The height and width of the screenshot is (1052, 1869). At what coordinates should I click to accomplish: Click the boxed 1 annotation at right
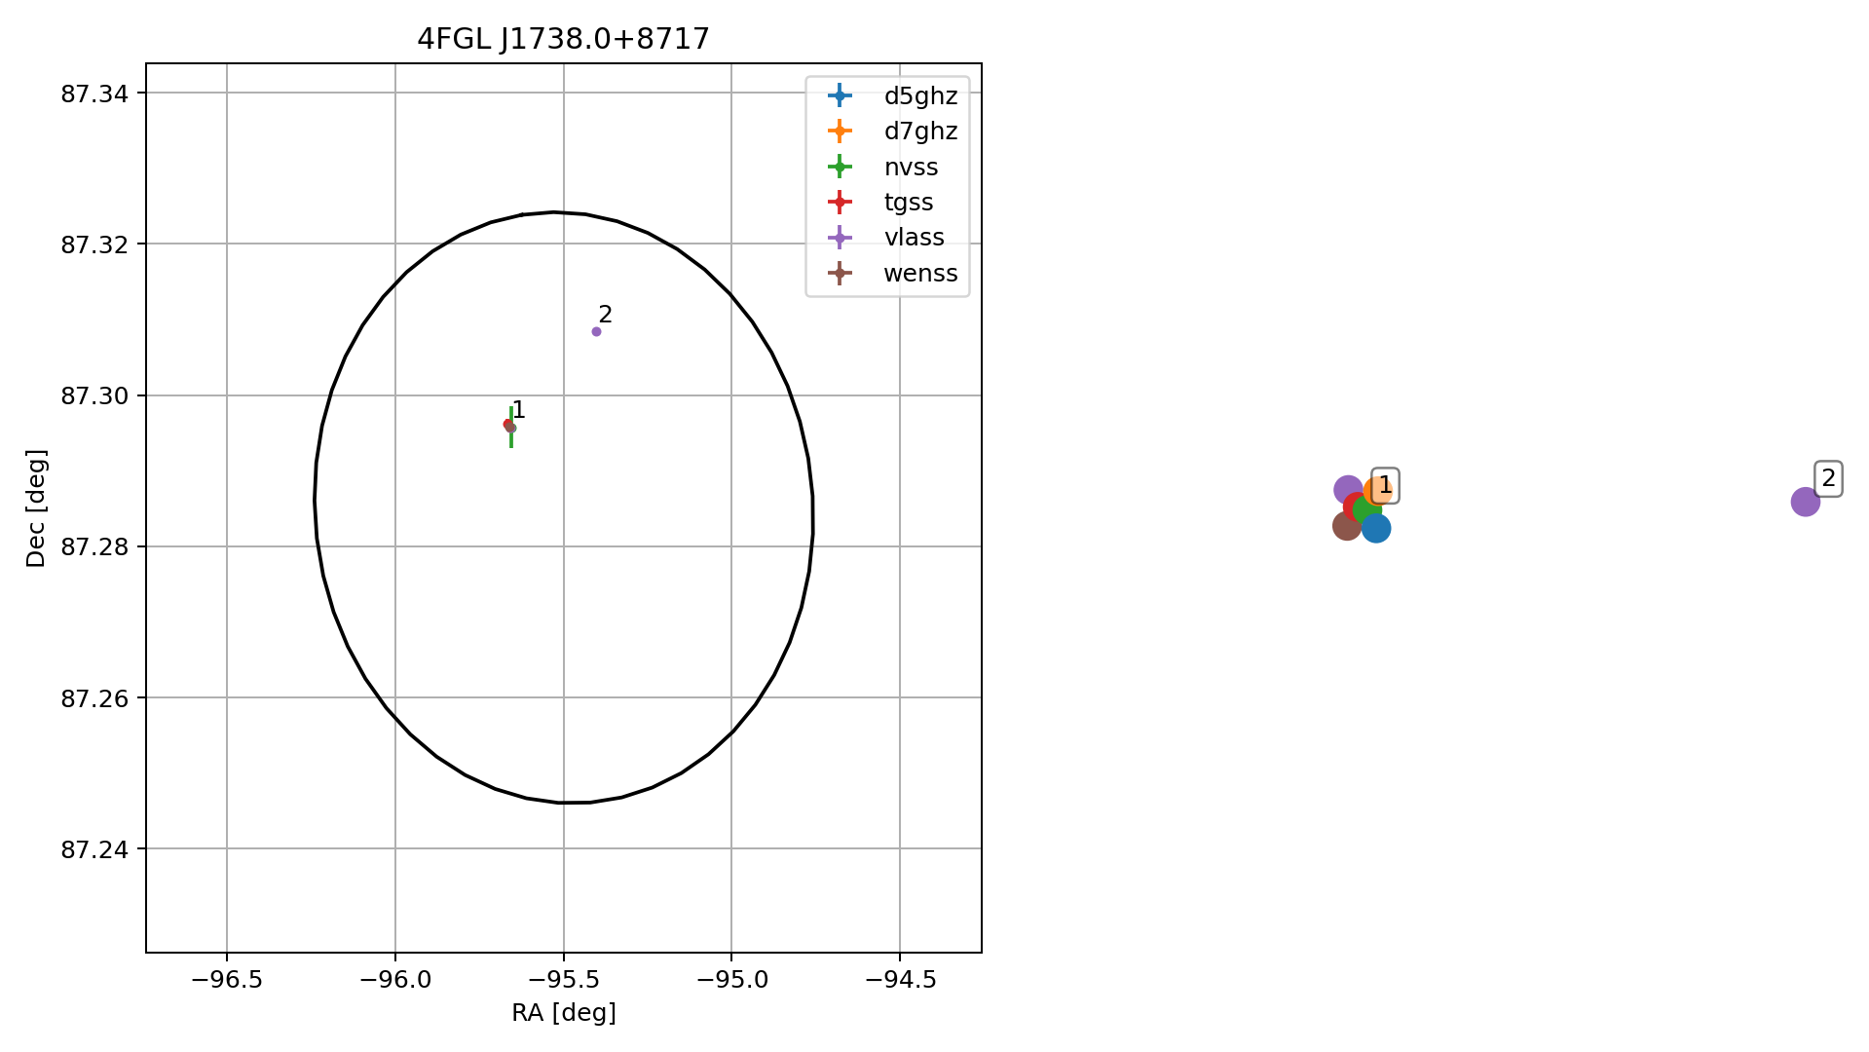pyautogui.click(x=1385, y=485)
